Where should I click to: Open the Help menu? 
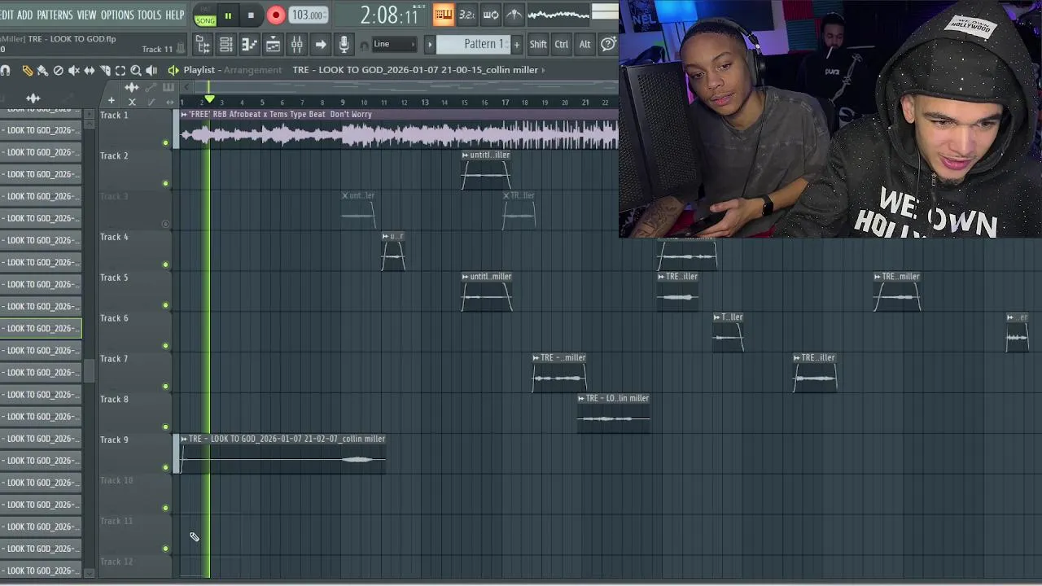174,15
